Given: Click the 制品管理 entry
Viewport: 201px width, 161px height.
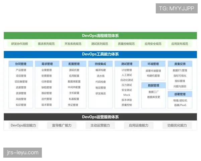Looking at the screenshot, I should [100, 88].
